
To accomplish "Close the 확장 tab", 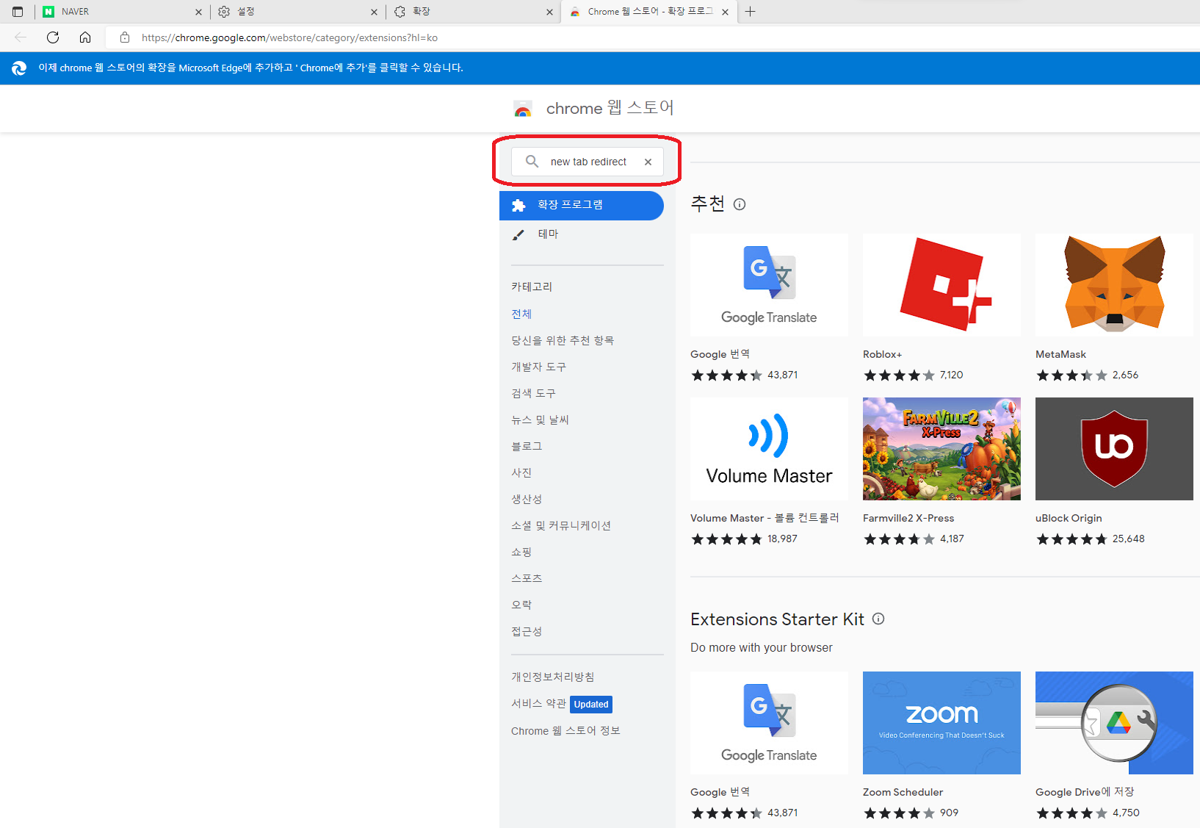I will [549, 12].
